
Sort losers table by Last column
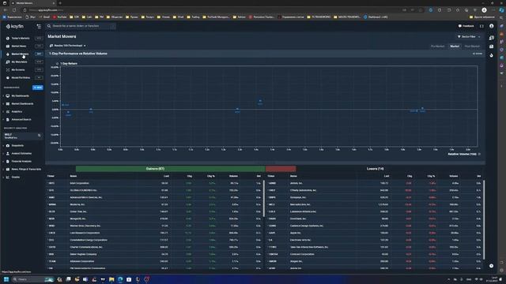[387, 176]
